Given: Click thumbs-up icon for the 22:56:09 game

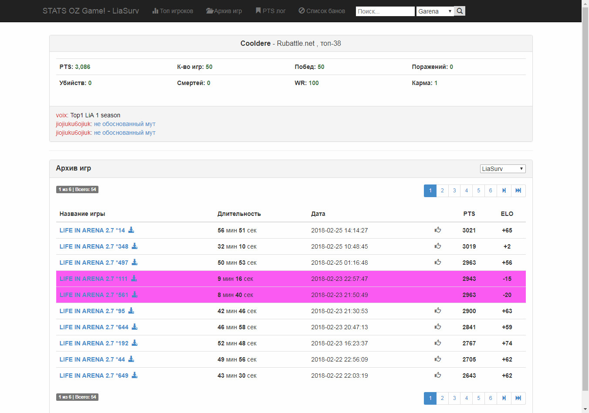Looking at the screenshot, I should coord(438,359).
